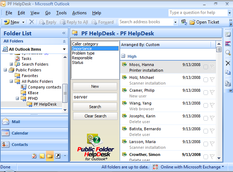
Task: Click the stacked pages icon in right toolbar
Action: [228, 84]
